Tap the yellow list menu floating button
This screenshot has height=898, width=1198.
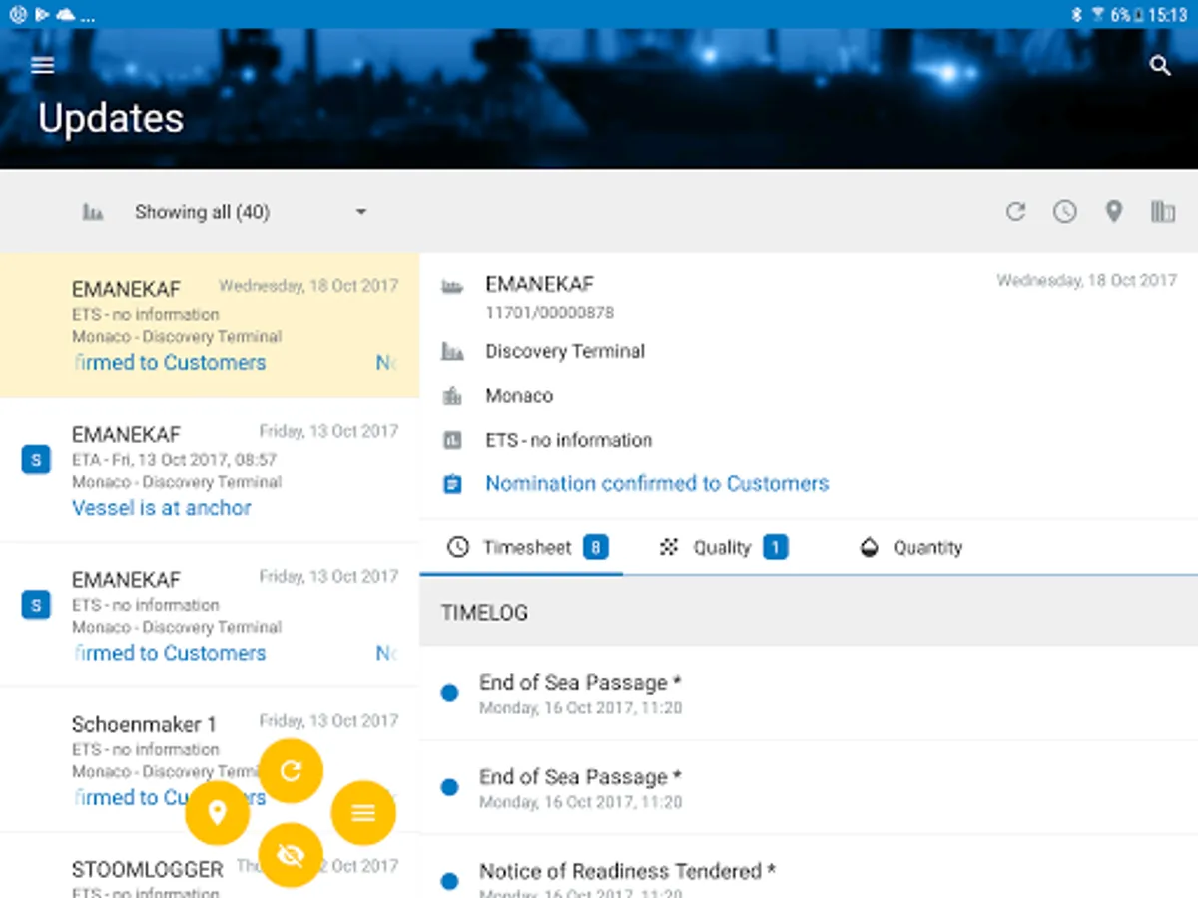pos(363,813)
